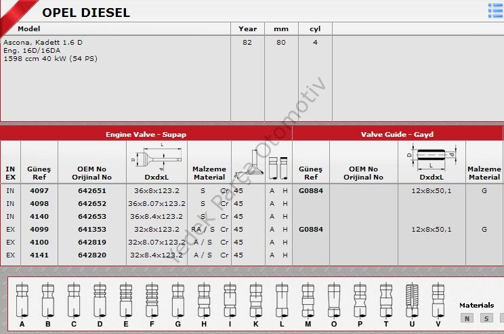Select valve stem type V icon
Viewport: 504px width, 334px height.
pyautogui.click(x=438, y=301)
